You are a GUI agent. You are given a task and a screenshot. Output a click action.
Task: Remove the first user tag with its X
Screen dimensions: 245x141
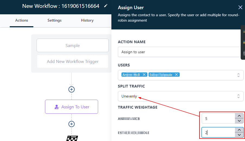click(x=144, y=75)
